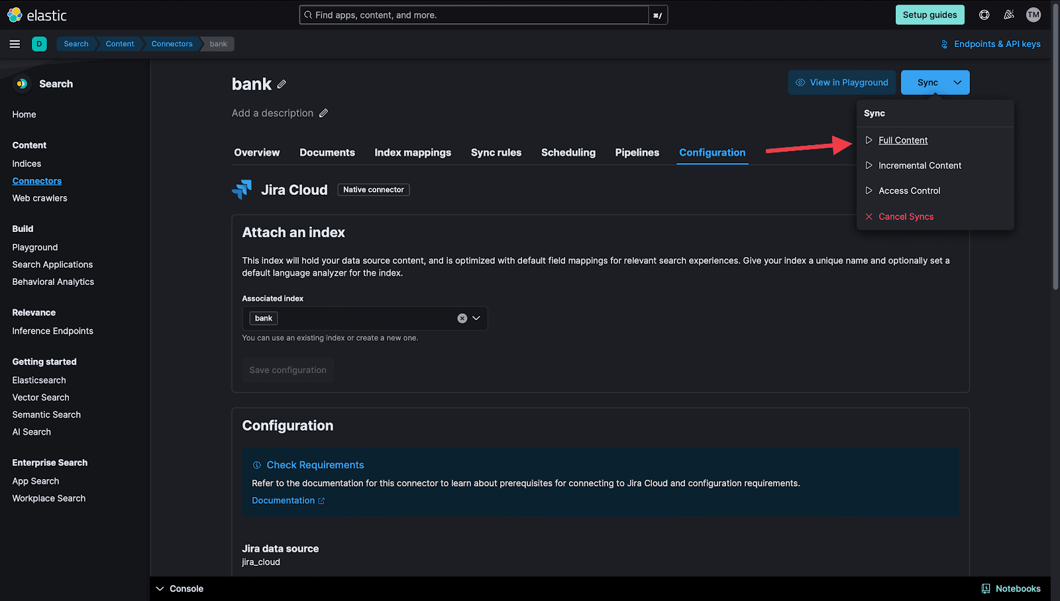Remove the bank tag with its clear icon
Screen dimensions: 1060x601
[462, 318]
